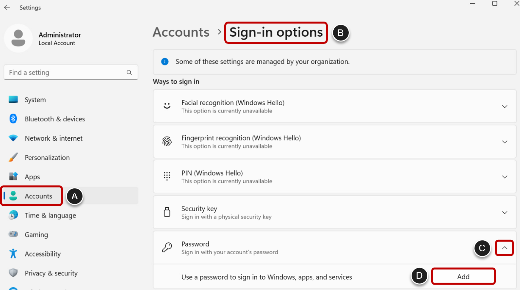Click the Accounts person icon

point(13,196)
